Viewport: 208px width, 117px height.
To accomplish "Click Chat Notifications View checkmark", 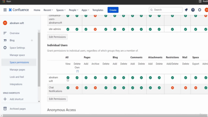I will (68, 88).
